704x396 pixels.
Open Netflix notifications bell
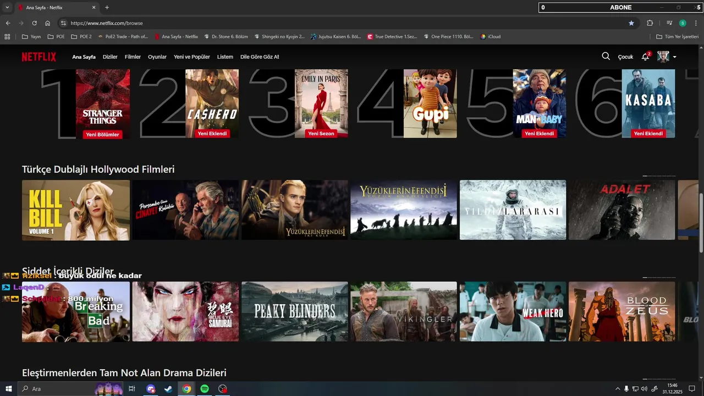tap(646, 57)
